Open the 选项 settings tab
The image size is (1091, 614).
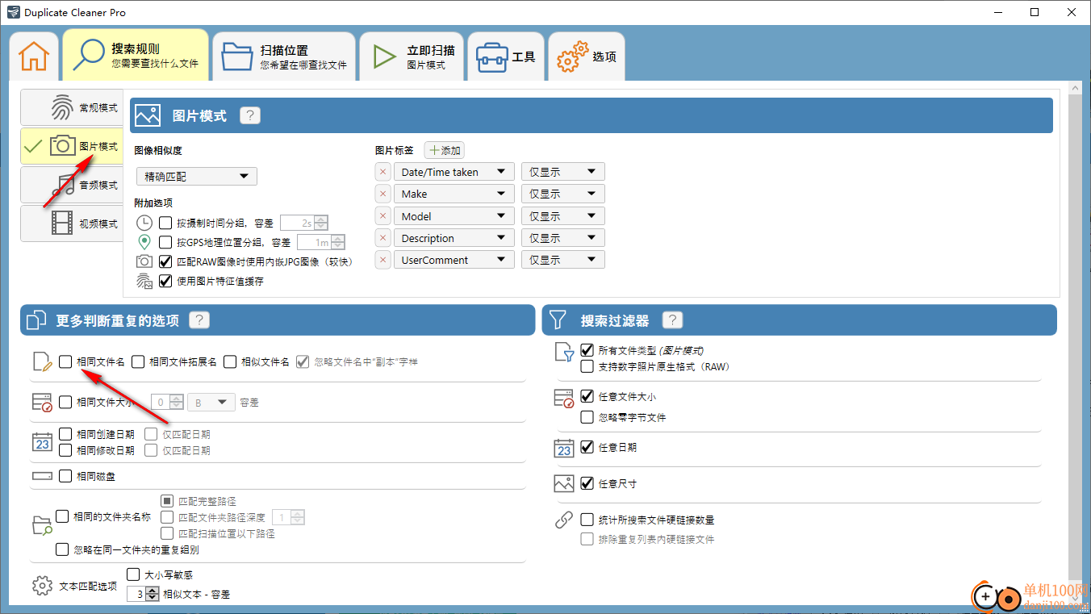point(587,56)
